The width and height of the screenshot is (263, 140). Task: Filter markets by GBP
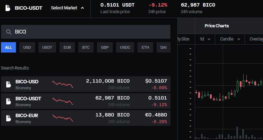coord(105,47)
